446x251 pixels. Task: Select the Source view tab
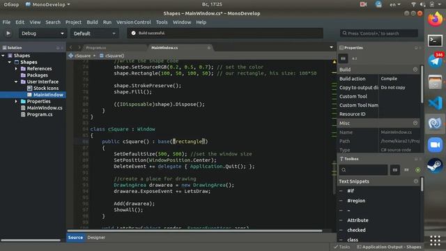coord(75,237)
